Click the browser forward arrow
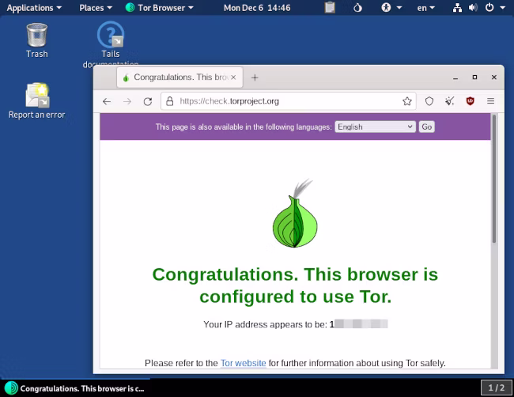Viewport: 514px width, 397px height. [127, 101]
